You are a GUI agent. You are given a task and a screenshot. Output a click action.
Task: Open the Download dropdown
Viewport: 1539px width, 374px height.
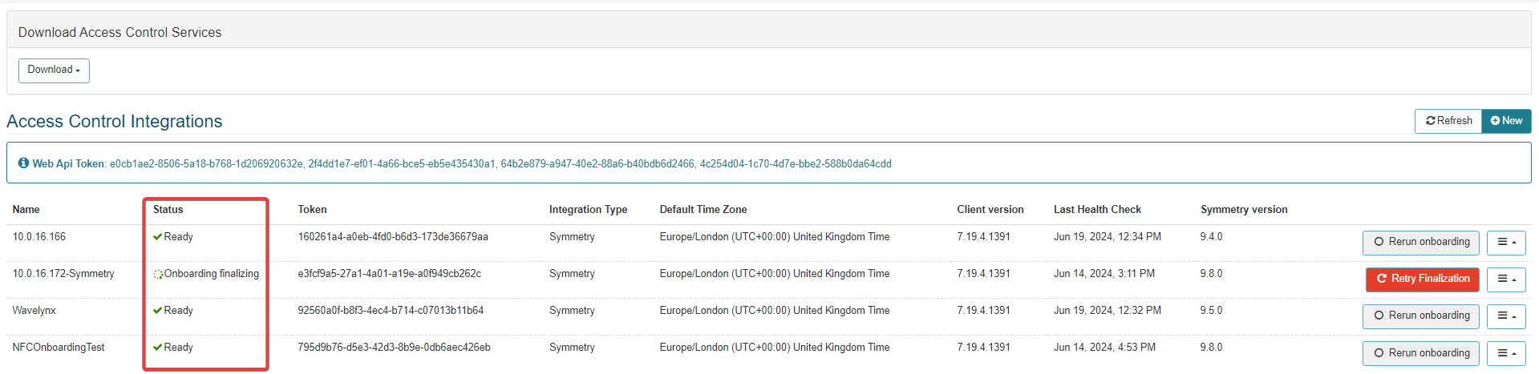[x=54, y=70]
